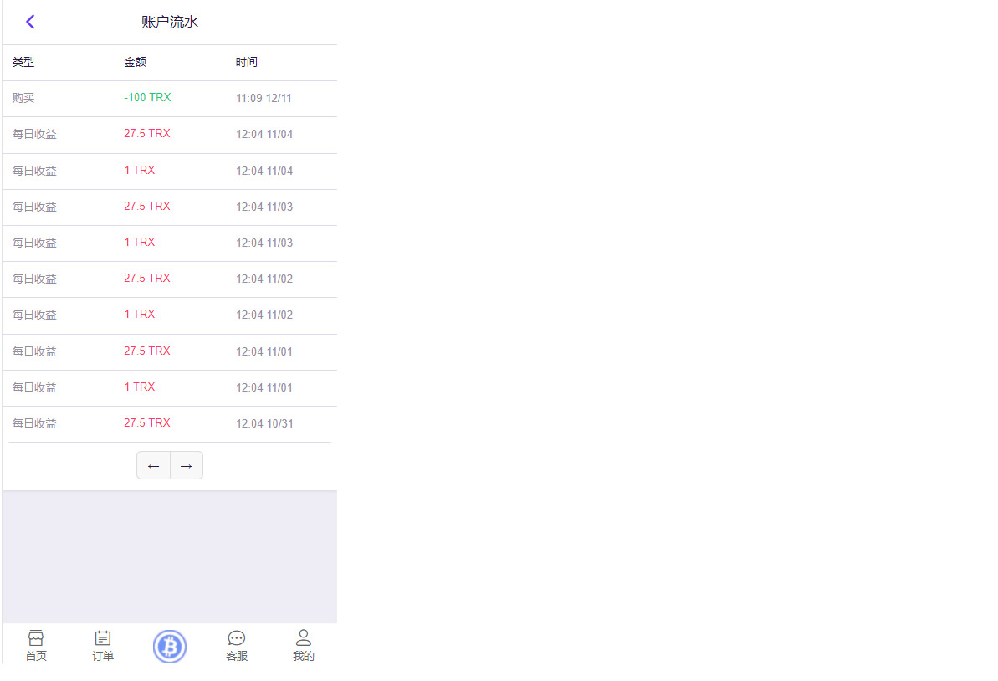Screen dimensions: 998x681
Task: Select the 27.5 TRX entry dated 10/31
Action: [169, 424]
